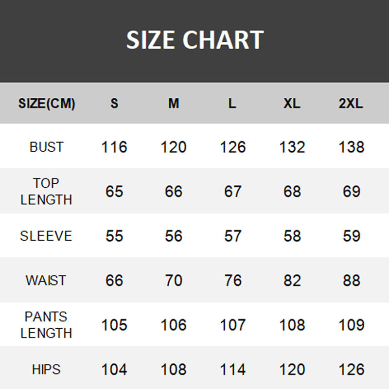The width and height of the screenshot is (389, 389).
Task: Click hips value 114 for size L
Action: pos(233,370)
